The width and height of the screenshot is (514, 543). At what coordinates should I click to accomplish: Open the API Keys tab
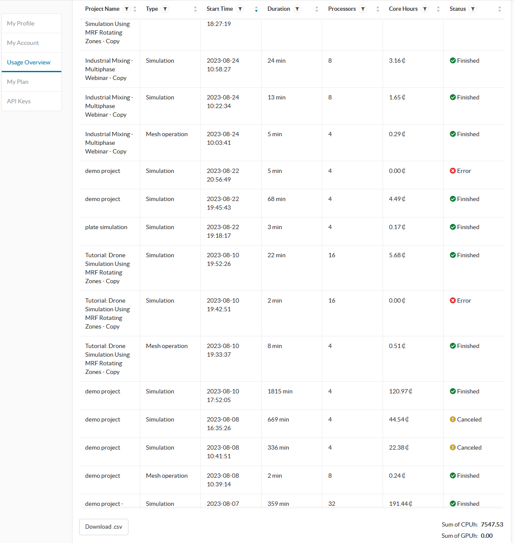(19, 101)
